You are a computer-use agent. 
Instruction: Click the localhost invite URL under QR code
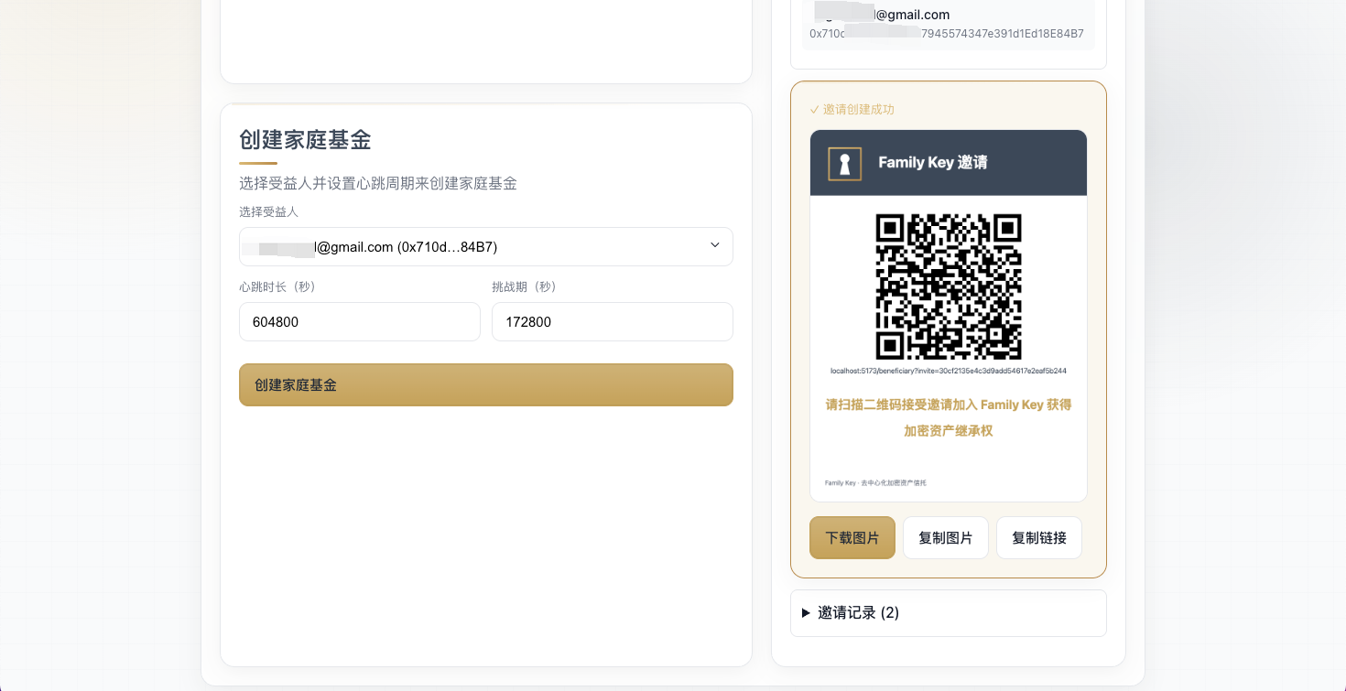tap(948, 371)
